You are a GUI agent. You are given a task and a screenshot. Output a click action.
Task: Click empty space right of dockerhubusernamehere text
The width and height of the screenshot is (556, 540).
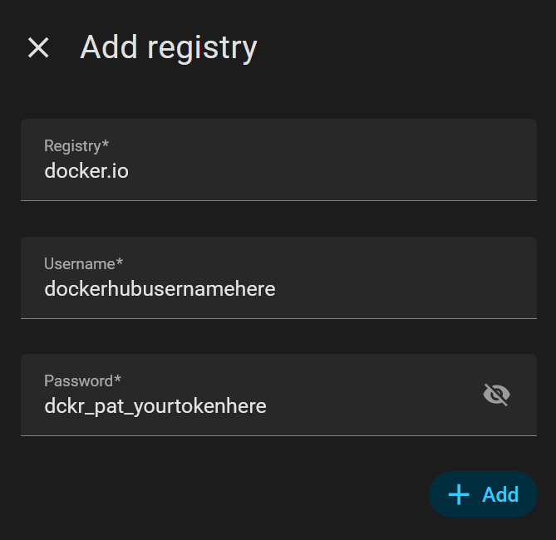399,289
